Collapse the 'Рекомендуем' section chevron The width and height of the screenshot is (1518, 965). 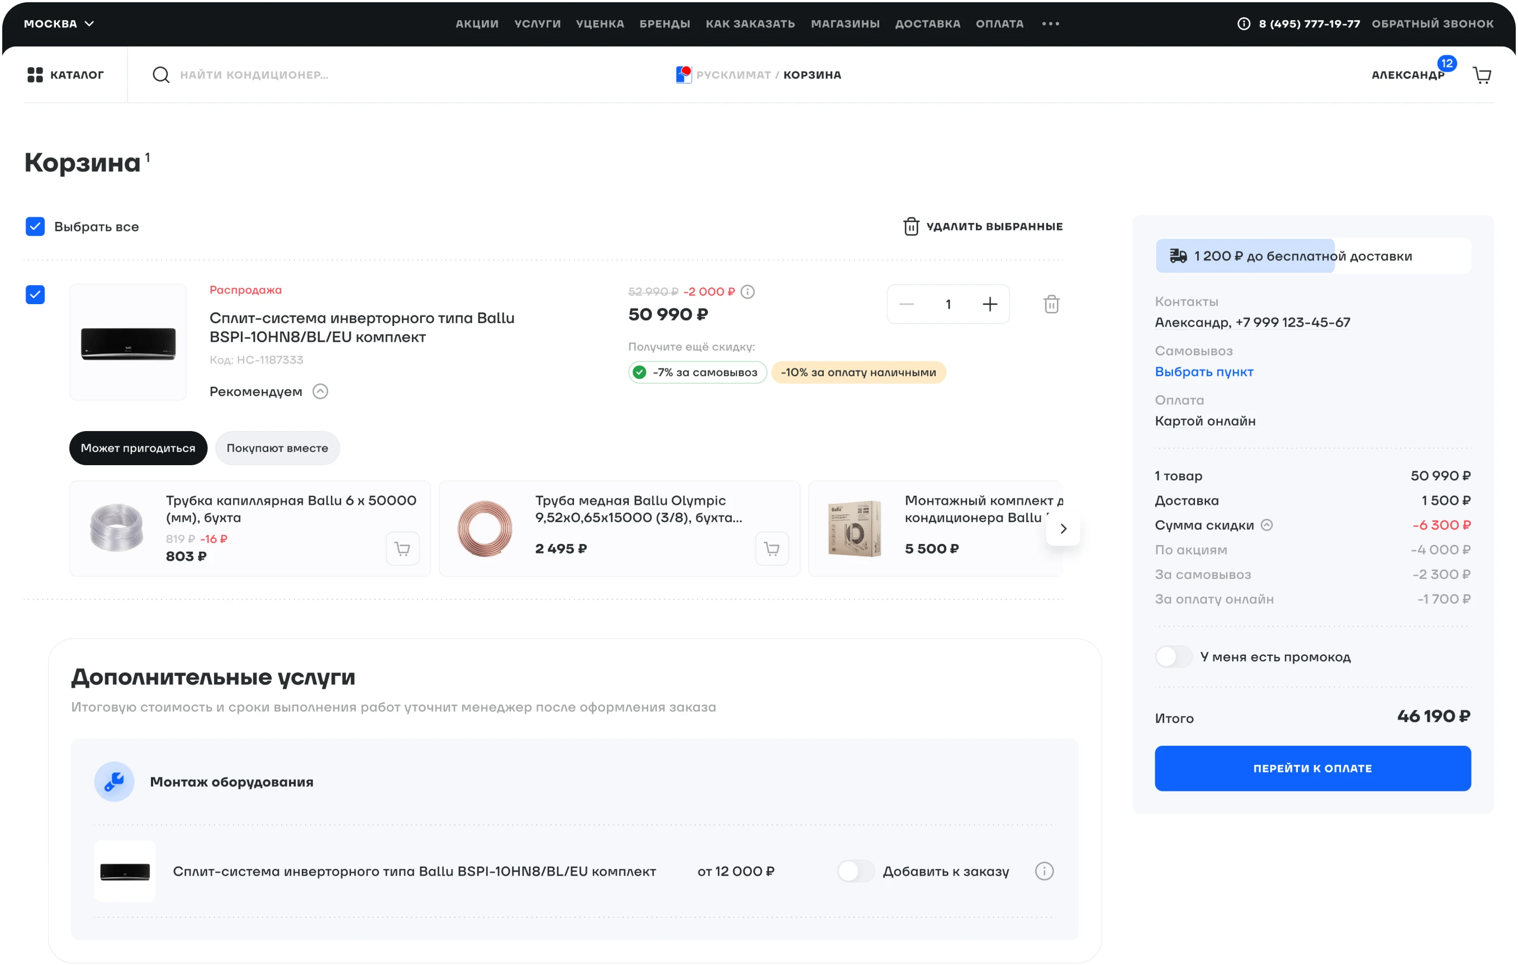[x=320, y=392]
